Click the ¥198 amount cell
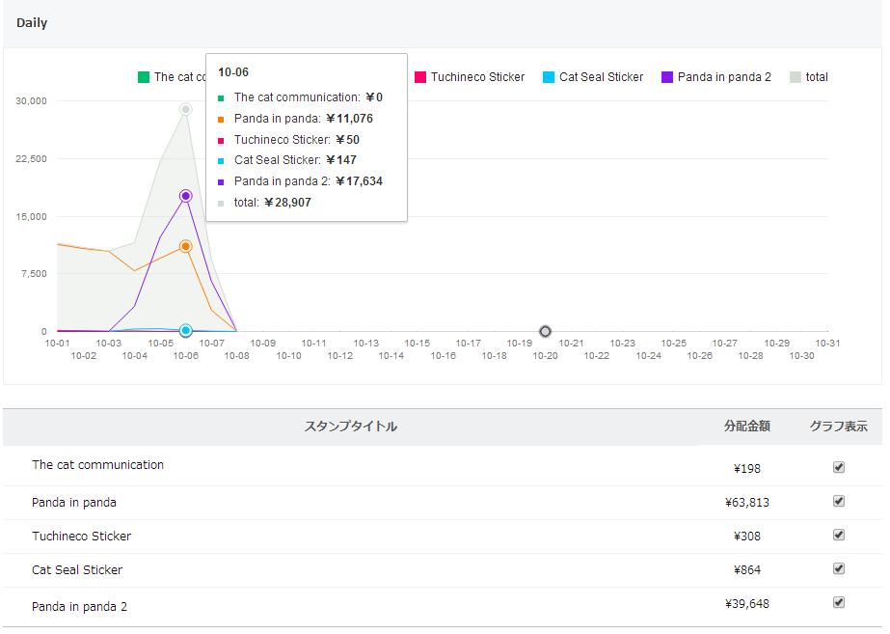The width and height of the screenshot is (890, 634). 747,469
